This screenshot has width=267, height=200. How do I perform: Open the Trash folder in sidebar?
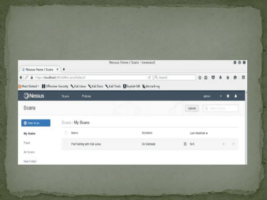tap(27, 143)
